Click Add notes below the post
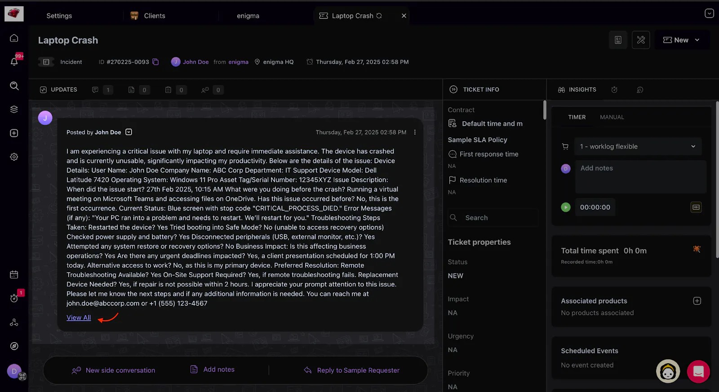This screenshot has width=719, height=392. [213, 370]
